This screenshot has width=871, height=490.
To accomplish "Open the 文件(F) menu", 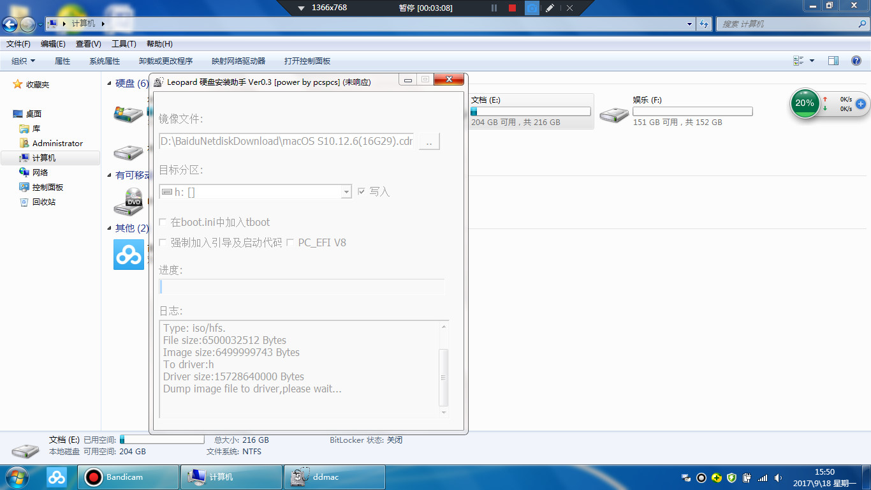I will point(18,44).
